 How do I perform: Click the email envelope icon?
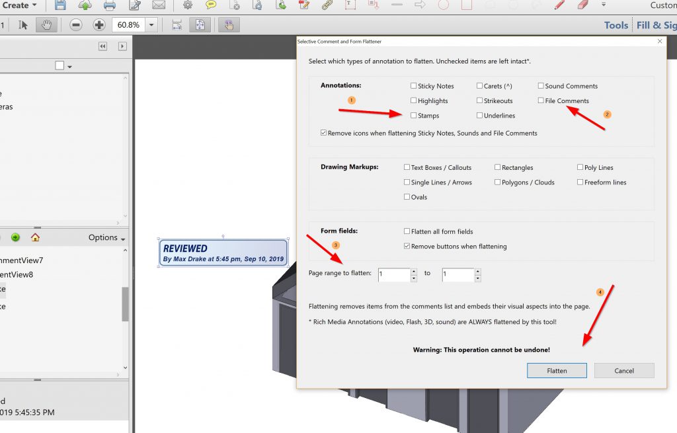point(159,5)
